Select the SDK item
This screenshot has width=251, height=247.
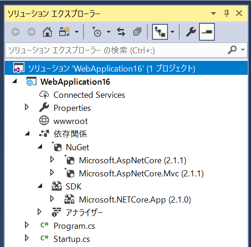point(74,187)
